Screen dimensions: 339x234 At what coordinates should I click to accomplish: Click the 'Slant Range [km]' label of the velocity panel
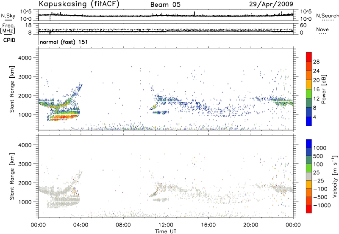[x=12, y=177]
